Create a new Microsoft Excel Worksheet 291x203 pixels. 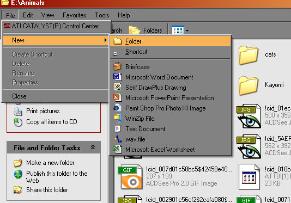pyautogui.click(x=170, y=150)
